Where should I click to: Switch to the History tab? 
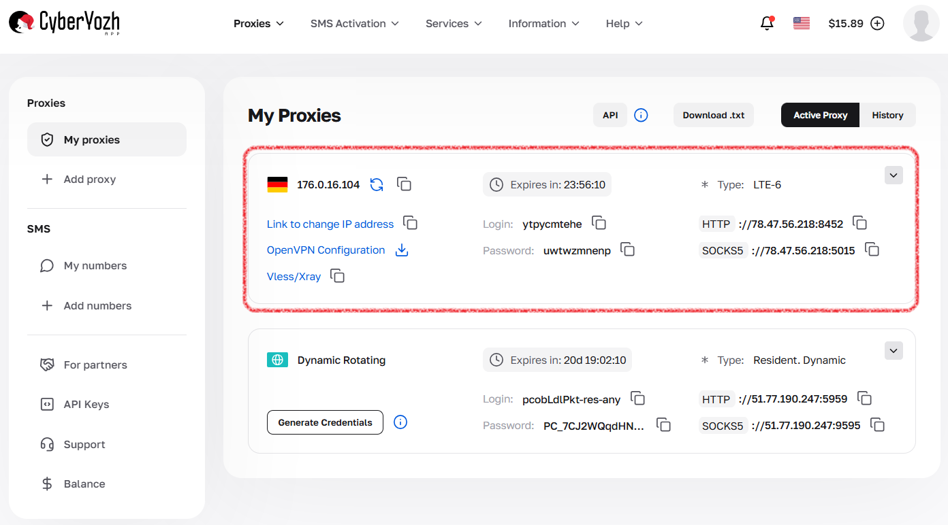click(x=887, y=114)
